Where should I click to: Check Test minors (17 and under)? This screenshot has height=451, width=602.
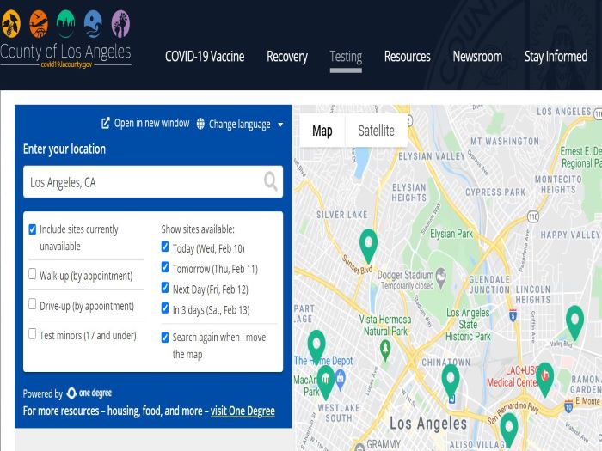point(33,333)
